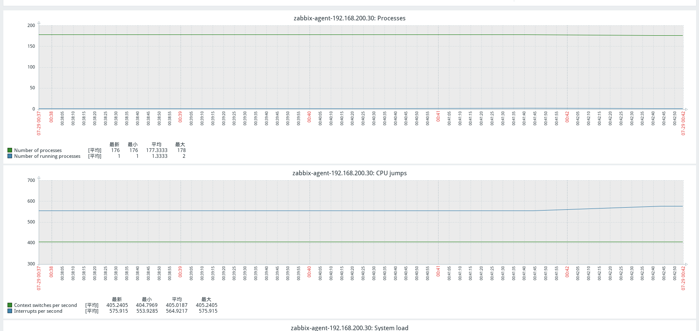Click green swatch for Number of processes
699x331 pixels.
pyautogui.click(x=10, y=150)
